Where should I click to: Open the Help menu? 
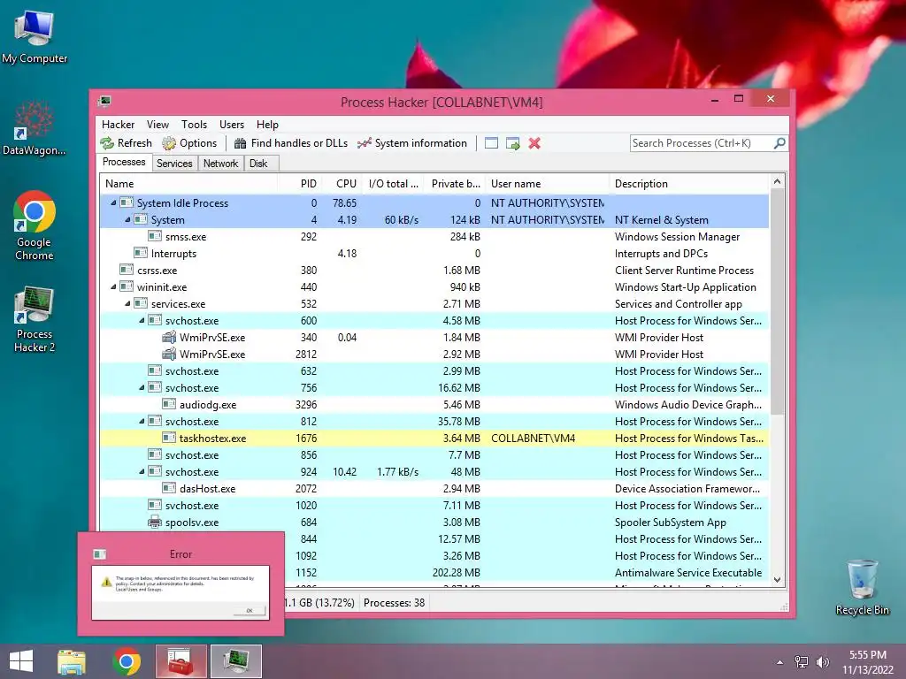[267, 125]
